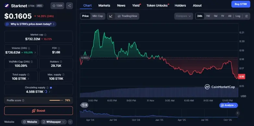Click Why is STRK's price down today
The width and height of the screenshot is (254, 126).
click(30, 24)
